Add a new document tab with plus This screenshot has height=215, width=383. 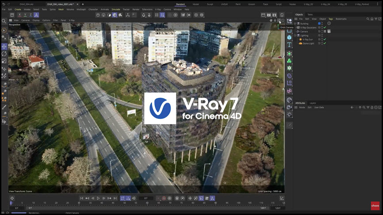pos(83,4)
